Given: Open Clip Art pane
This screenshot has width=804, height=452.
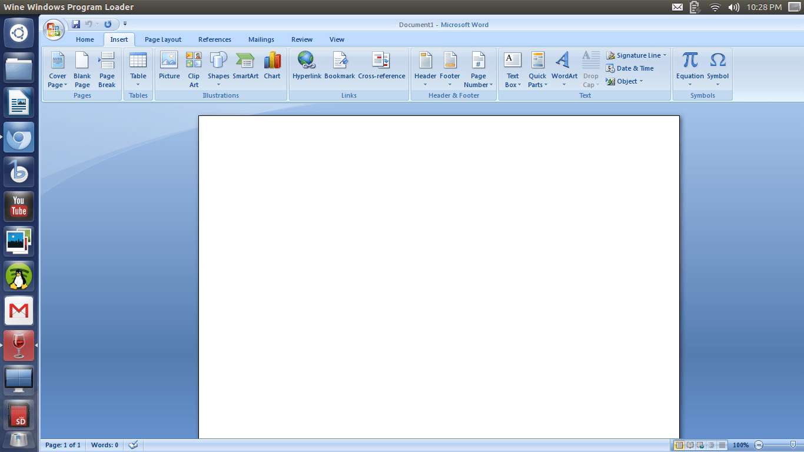Looking at the screenshot, I should click(194, 70).
